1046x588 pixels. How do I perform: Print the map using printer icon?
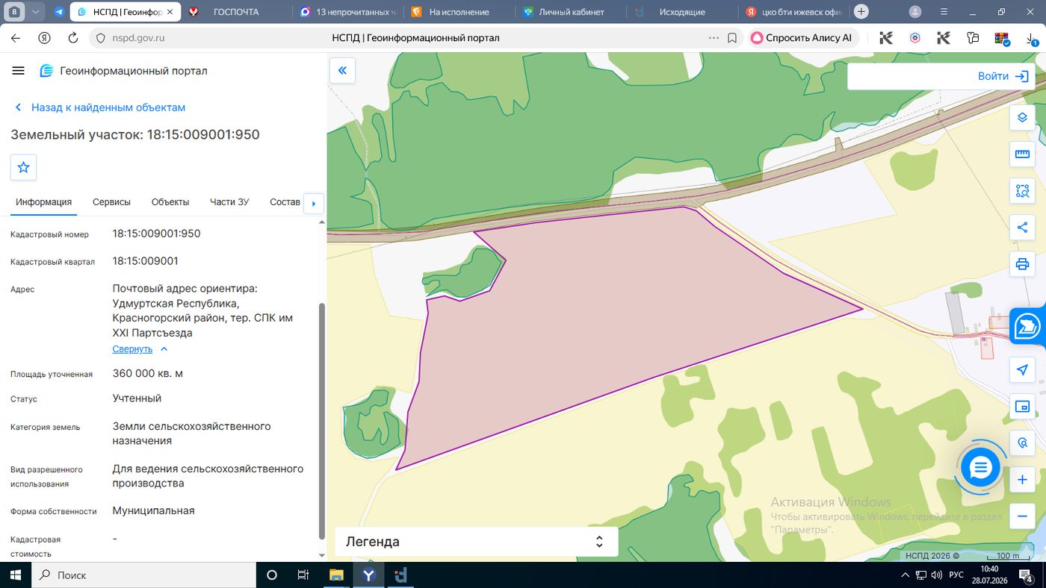click(x=1022, y=264)
